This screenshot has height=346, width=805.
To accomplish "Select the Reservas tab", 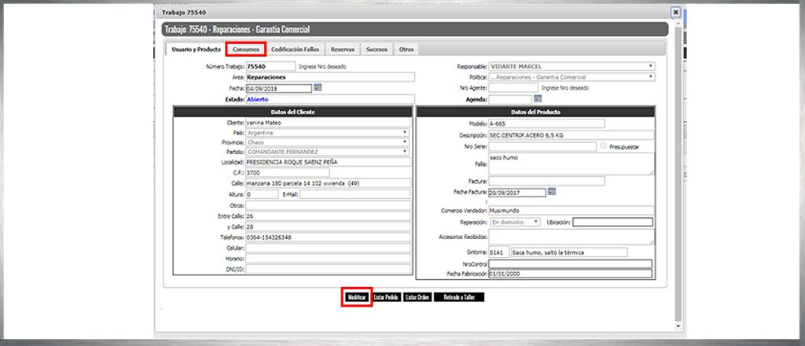I will coord(343,50).
